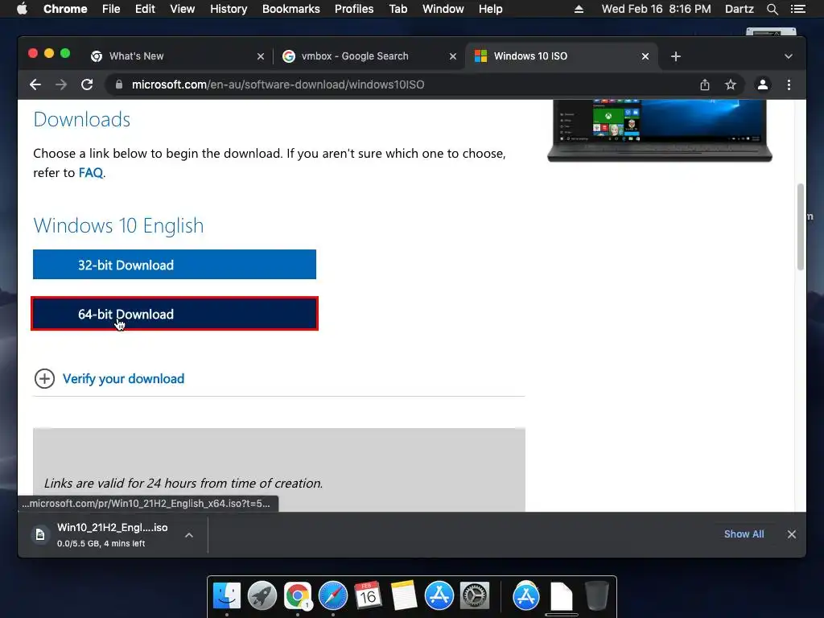Click the page vertical scrollbar thumb
This screenshot has width=824, height=618.
pyautogui.click(x=801, y=226)
